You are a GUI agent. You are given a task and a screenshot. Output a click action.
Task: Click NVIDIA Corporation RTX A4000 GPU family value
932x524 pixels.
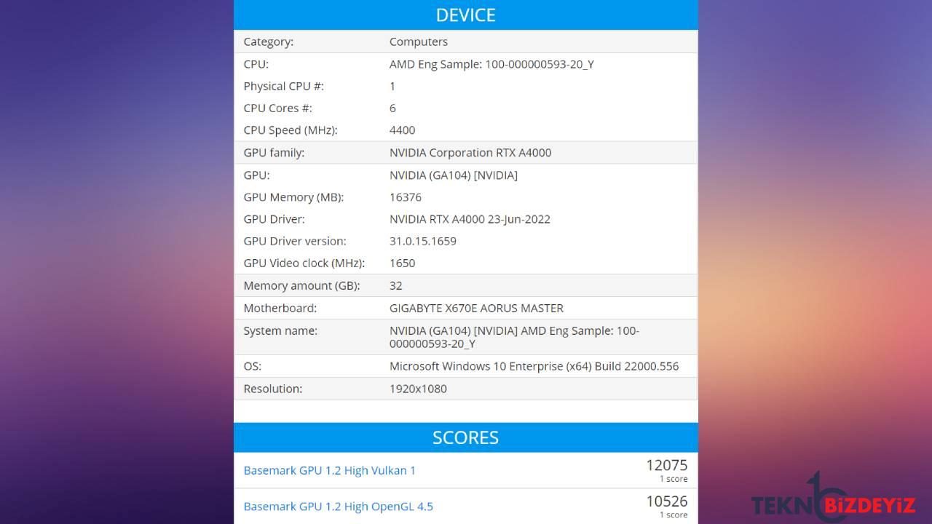[x=470, y=153]
